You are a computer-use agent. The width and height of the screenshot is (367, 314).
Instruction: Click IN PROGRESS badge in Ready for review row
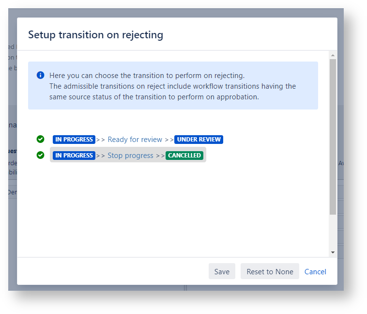coord(74,140)
